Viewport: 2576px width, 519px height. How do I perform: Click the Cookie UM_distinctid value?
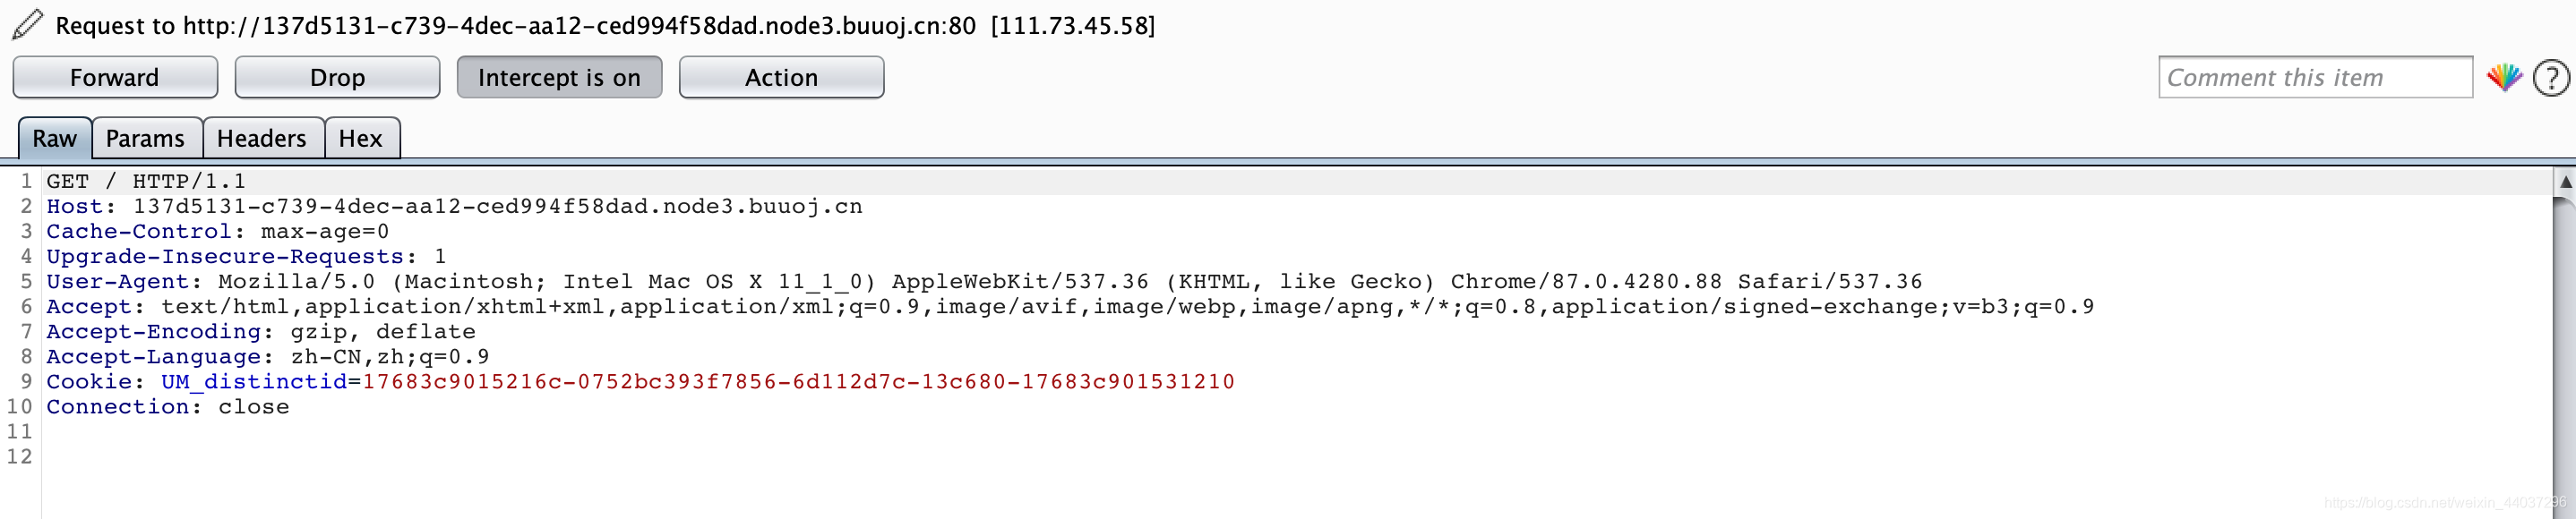click(797, 381)
